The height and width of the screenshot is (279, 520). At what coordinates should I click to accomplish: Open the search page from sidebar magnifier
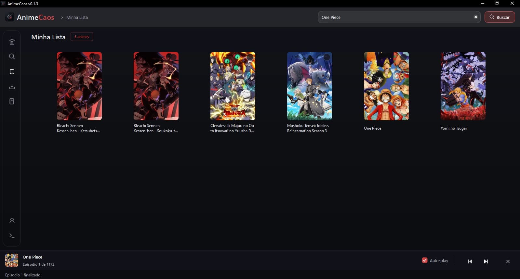click(12, 57)
